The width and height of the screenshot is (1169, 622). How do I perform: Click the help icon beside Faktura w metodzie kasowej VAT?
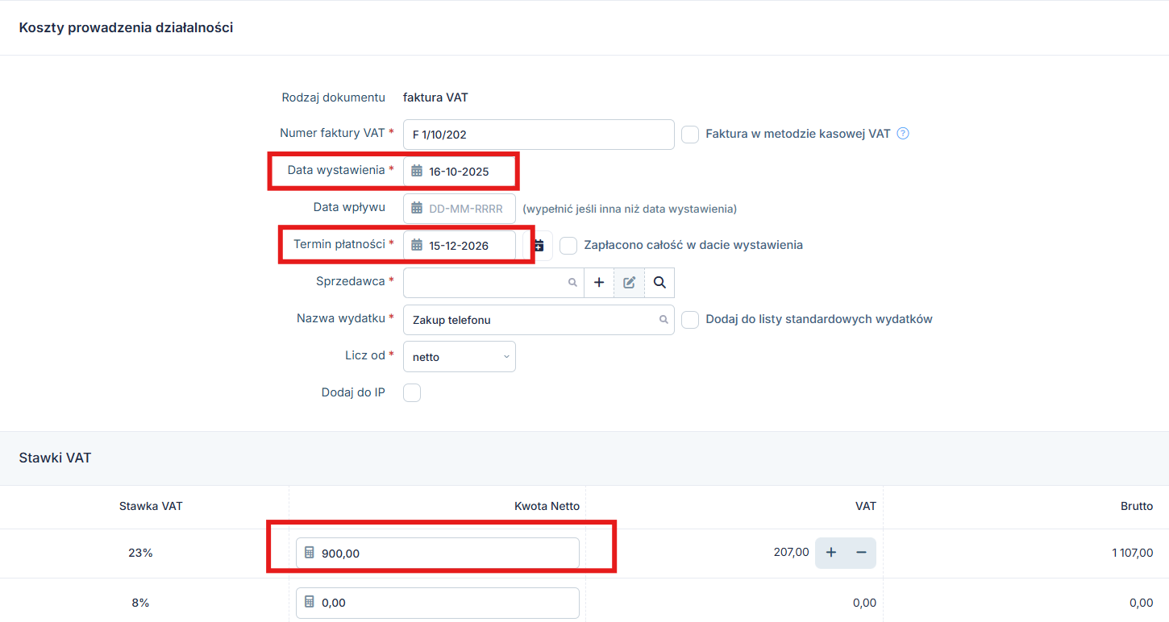pyautogui.click(x=903, y=134)
